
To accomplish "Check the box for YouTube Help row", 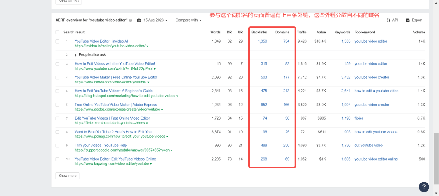I will click(57, 146).
